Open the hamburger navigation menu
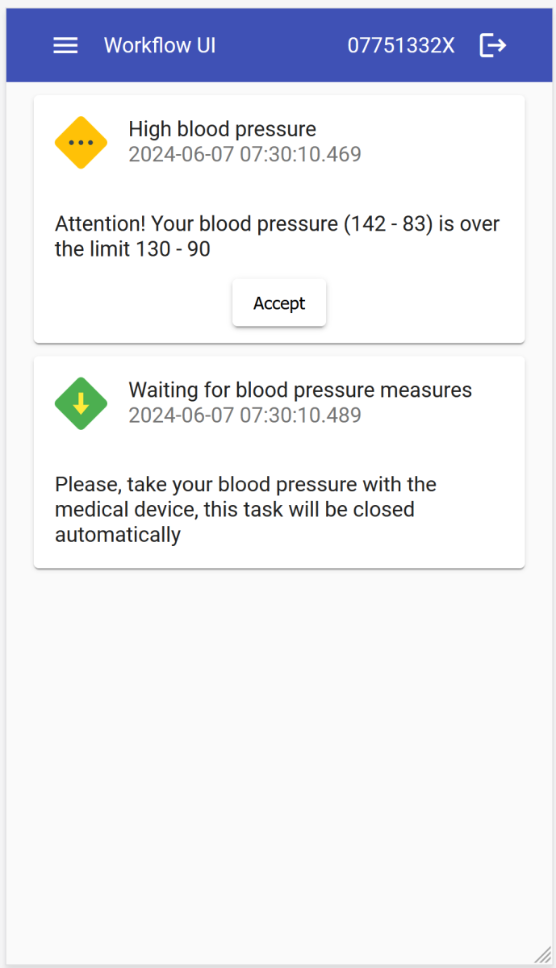 65,45
